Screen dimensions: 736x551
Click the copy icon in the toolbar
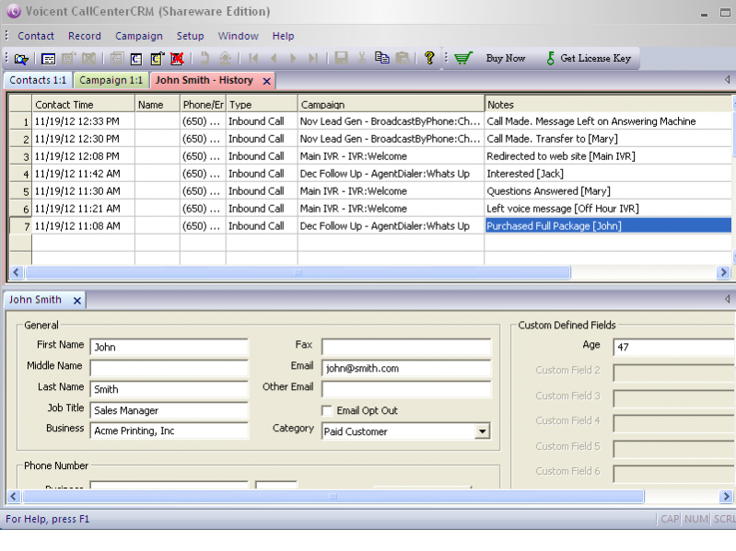pyautogui.click(x=382, y=59)
